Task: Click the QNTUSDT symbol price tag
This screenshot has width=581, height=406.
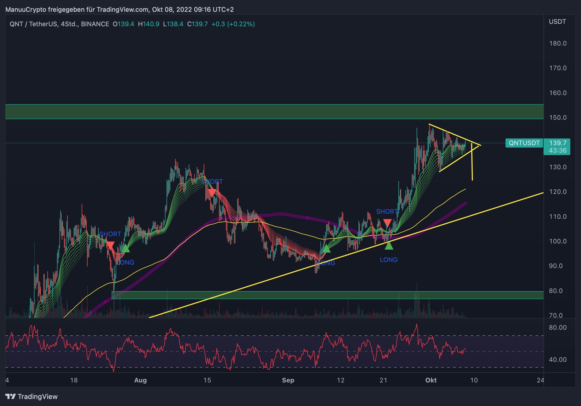Action: click(x=524, y=143)
